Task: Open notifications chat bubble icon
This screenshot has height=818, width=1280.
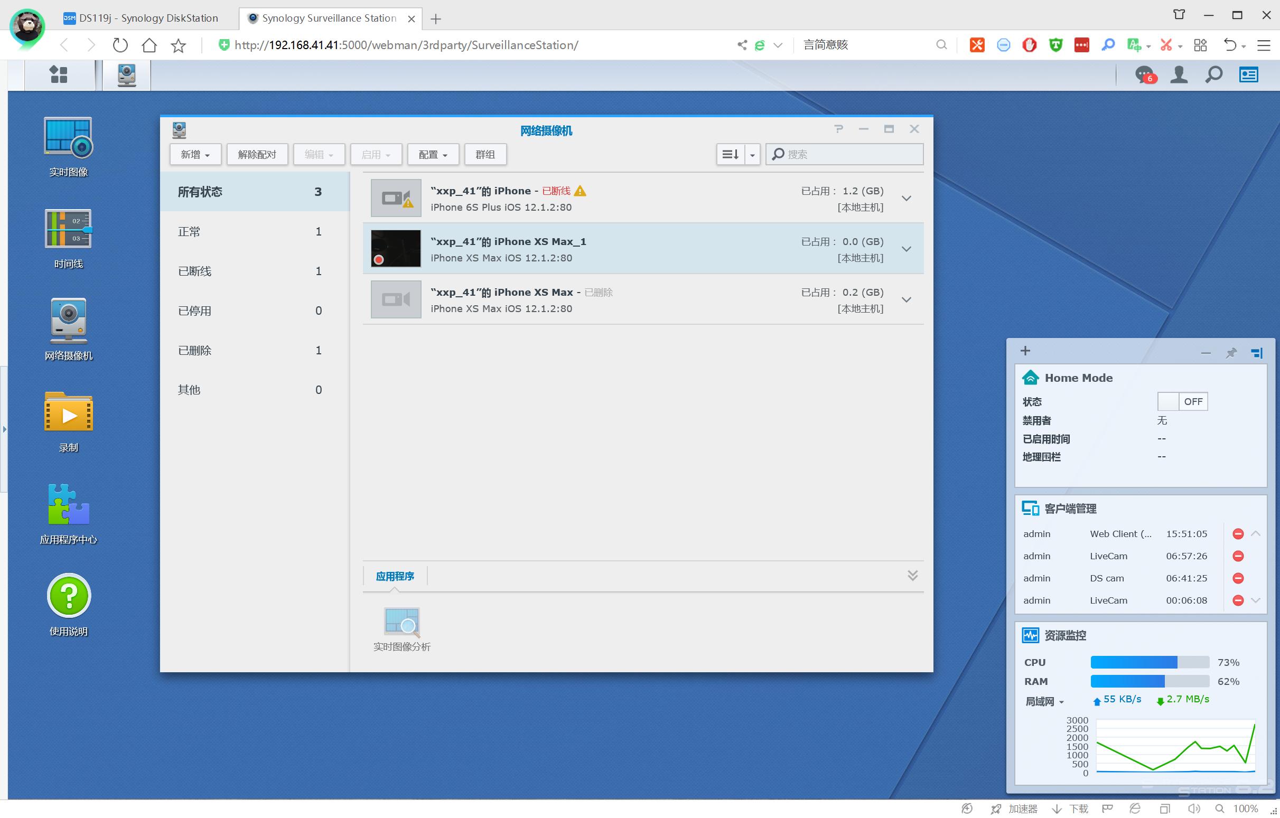Action: pyautogui.click(x=1144, y=75)
